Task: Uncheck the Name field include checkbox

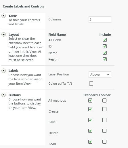Action: pos(105,53)
